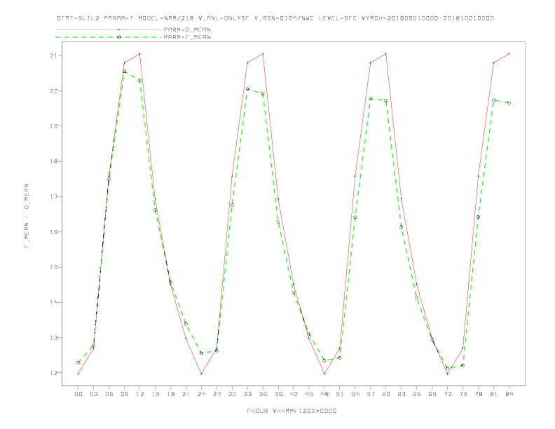Click x-axis forecast hour label 57
This screenshot has width=555, height=429.
[371, 394]
